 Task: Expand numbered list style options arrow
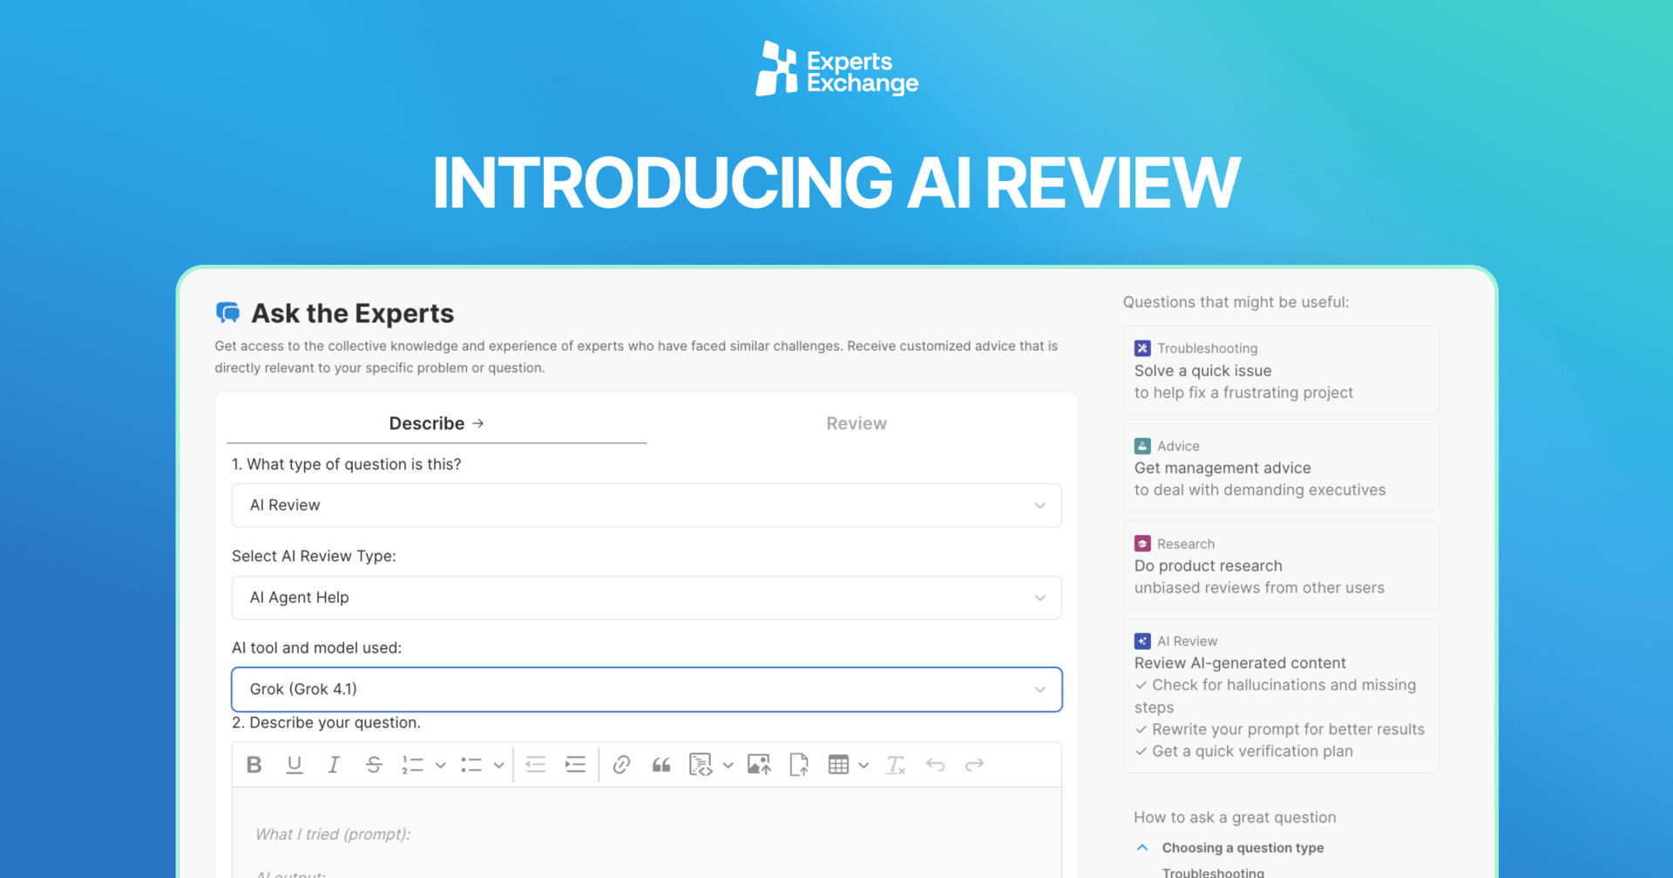pyautogui.click(x=441, y=766)
